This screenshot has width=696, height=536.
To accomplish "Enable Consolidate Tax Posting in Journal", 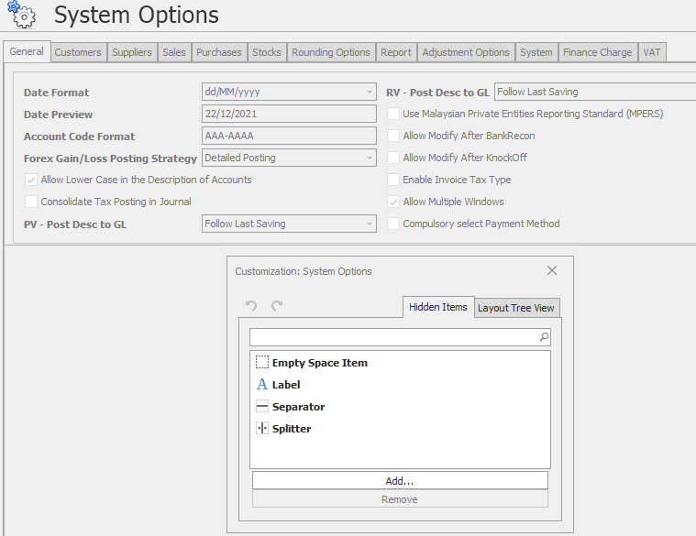I will [x=31, y=202].
